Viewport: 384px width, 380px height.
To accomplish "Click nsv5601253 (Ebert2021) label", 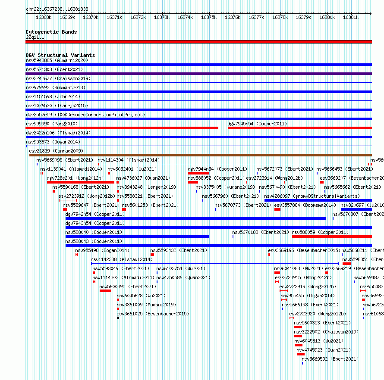I will 151,205.
